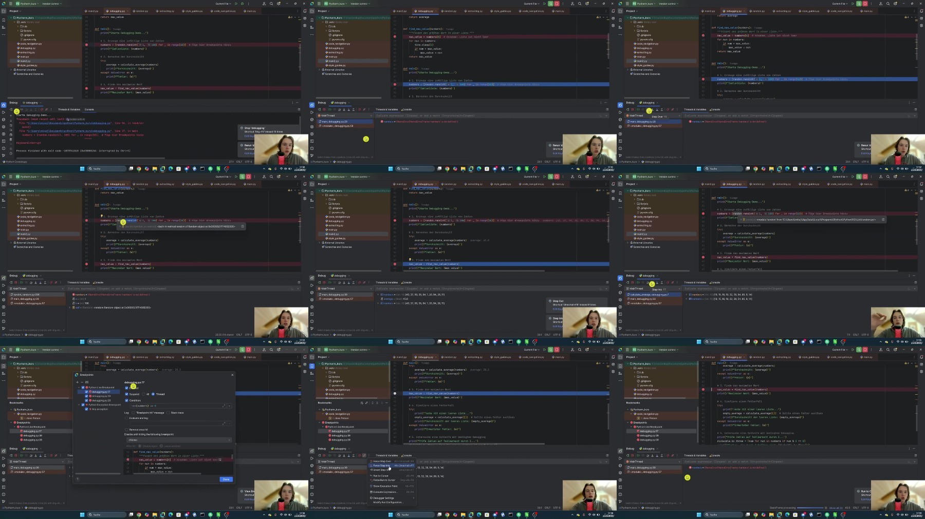925x519 pixels.
Task: Collapse Python Exception Breakpoint node in Breakpoints dialog
Action: (x=79, y=405)
